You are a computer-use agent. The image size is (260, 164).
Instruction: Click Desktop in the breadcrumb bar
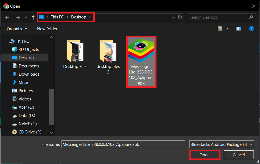(79, 17)
